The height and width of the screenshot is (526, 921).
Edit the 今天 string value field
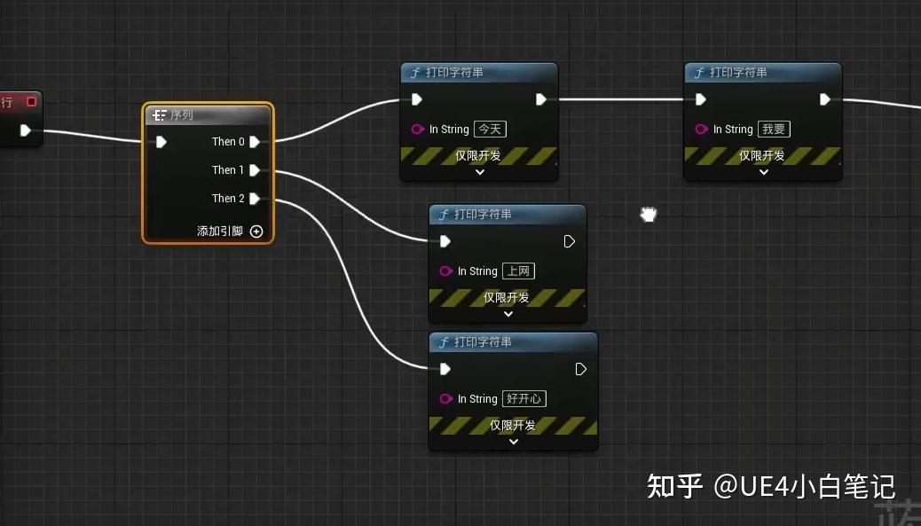coord(490,130)
